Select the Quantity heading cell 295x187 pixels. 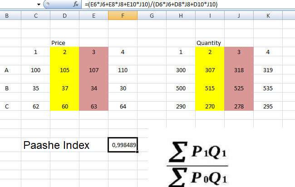[209, 43]
